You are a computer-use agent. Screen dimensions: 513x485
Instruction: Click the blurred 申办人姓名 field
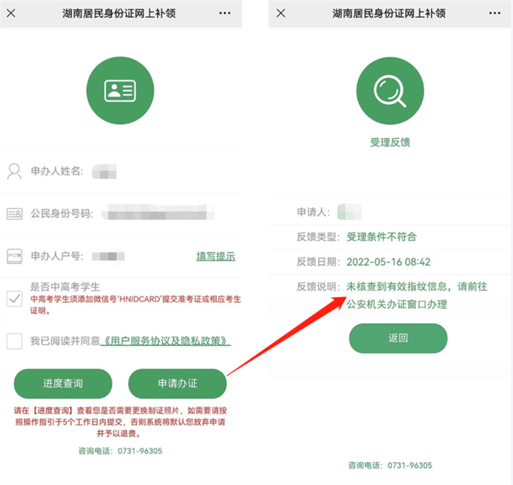pos(105,172)
